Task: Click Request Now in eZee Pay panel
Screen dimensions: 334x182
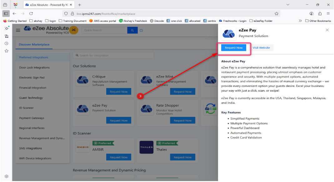Action: (234, 48)
